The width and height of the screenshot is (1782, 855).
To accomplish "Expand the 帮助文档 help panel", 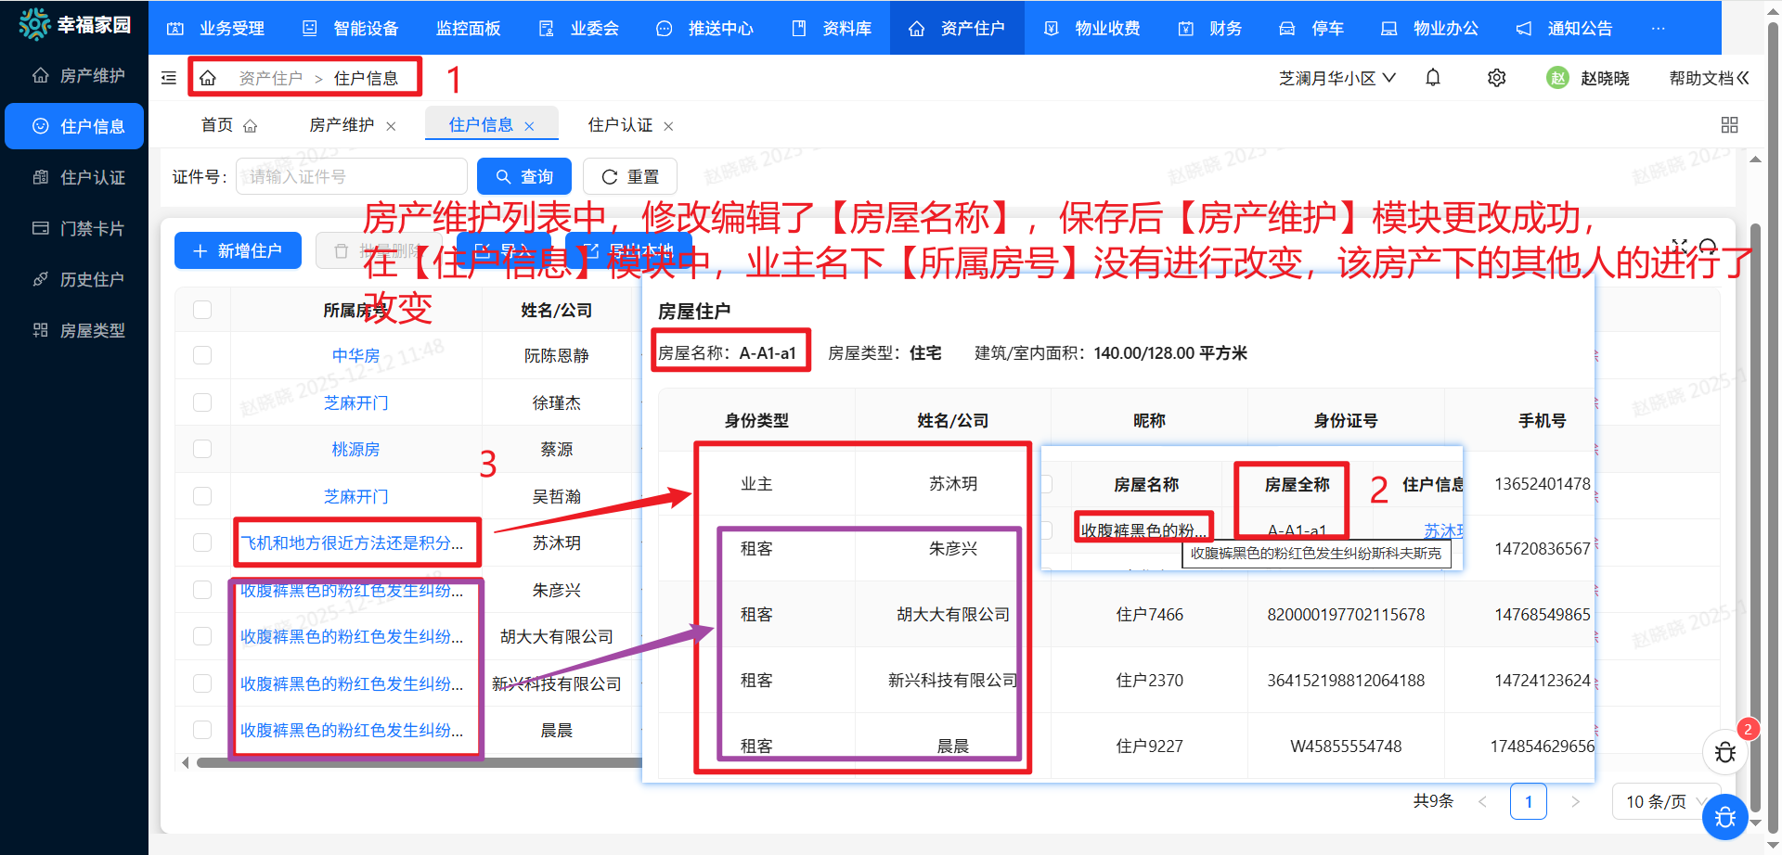I will click(1709, 78).
